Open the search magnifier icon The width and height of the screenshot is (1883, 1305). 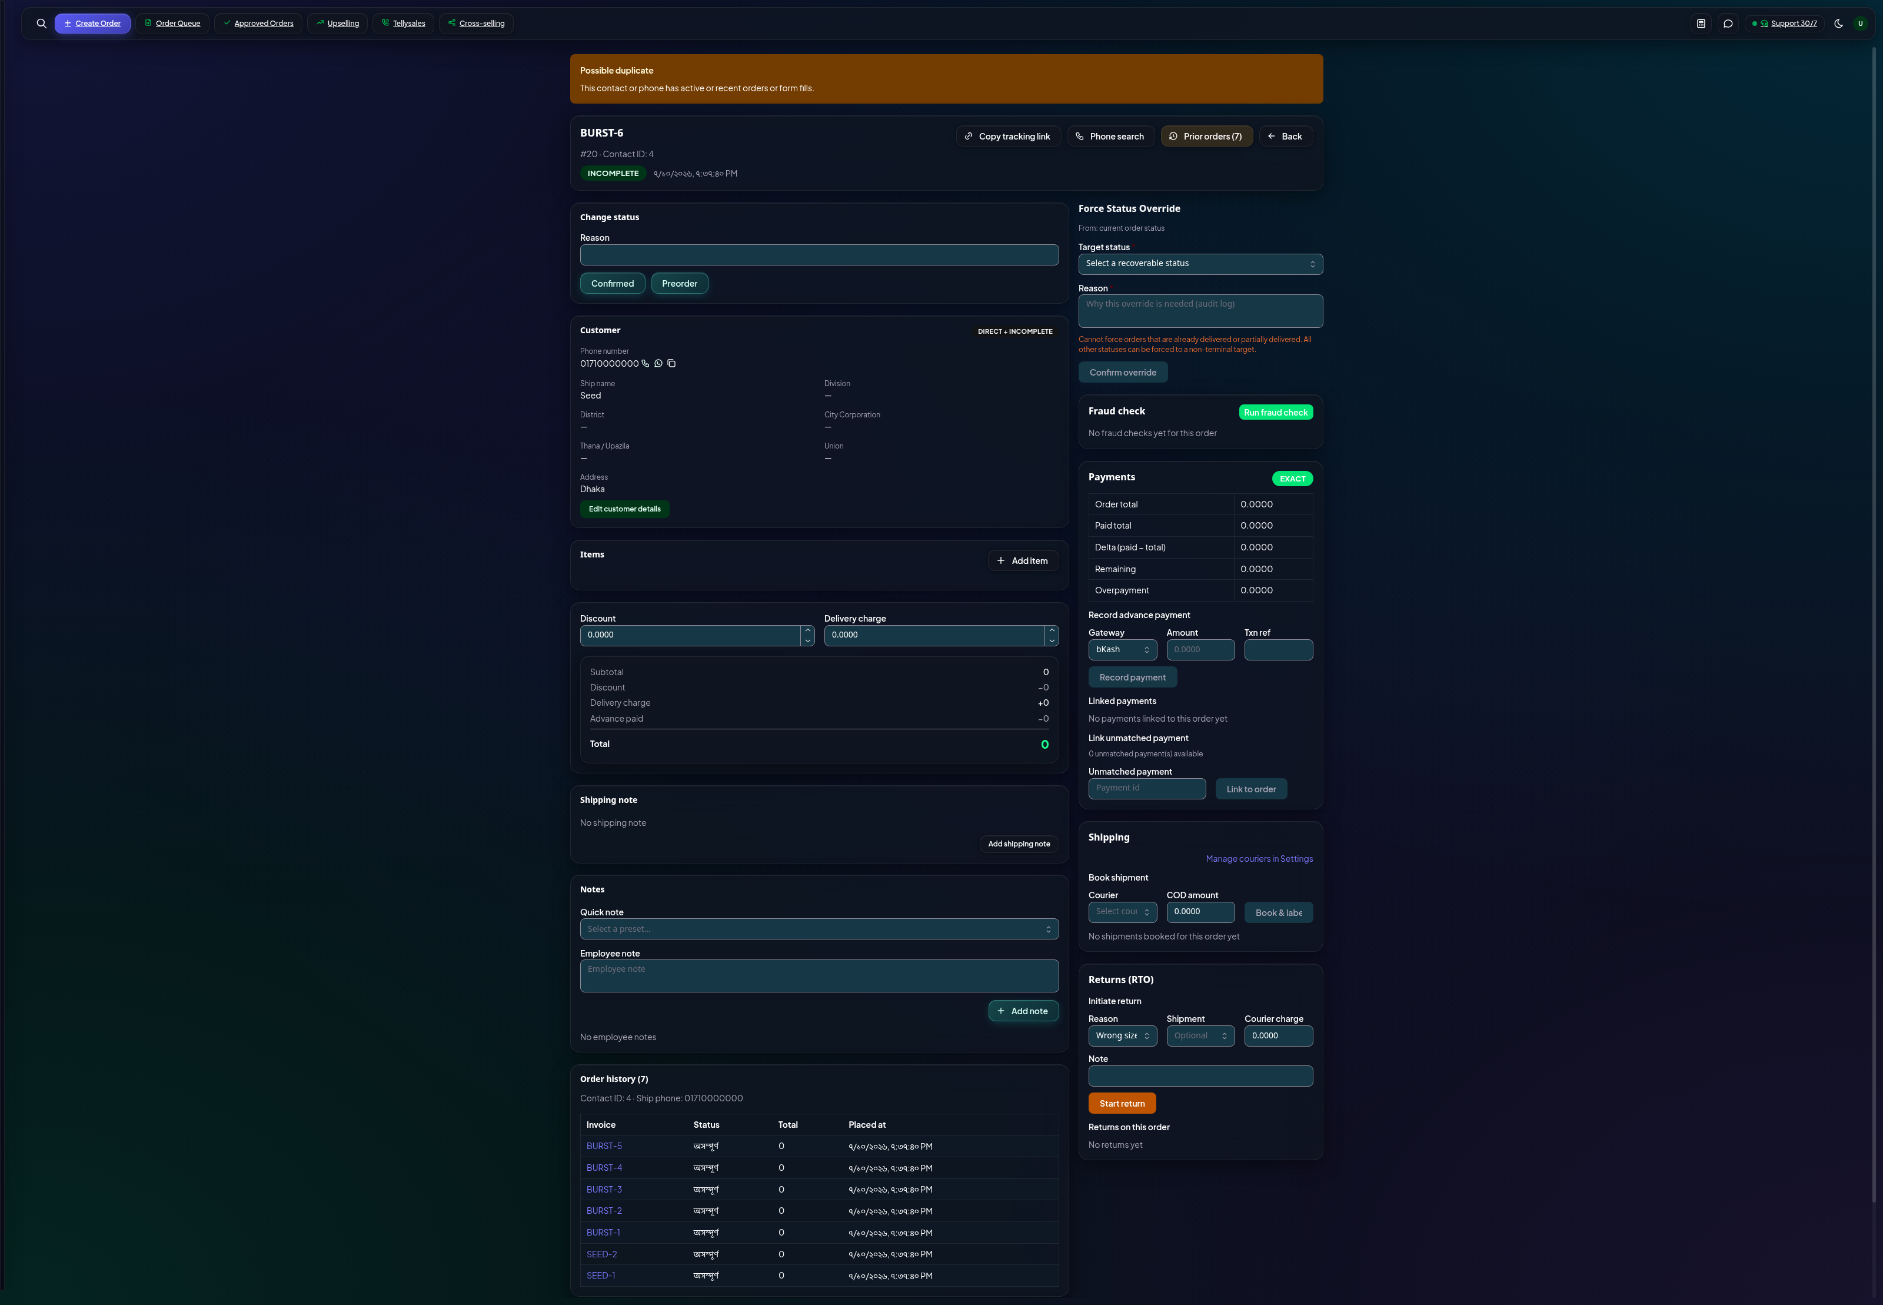coord(42,24)
